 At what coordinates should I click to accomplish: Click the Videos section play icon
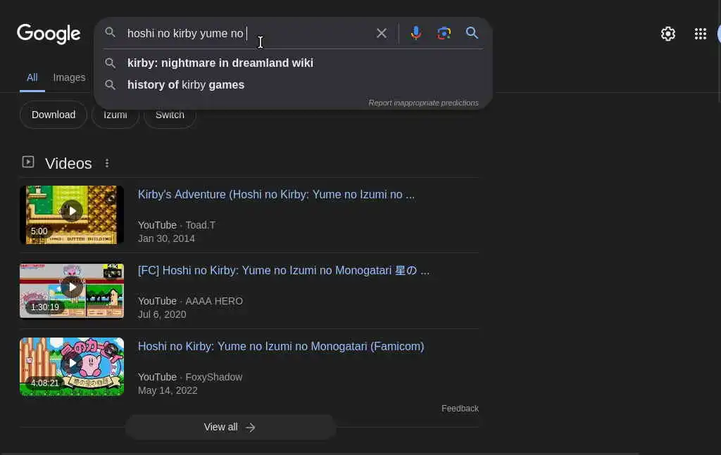28,162
